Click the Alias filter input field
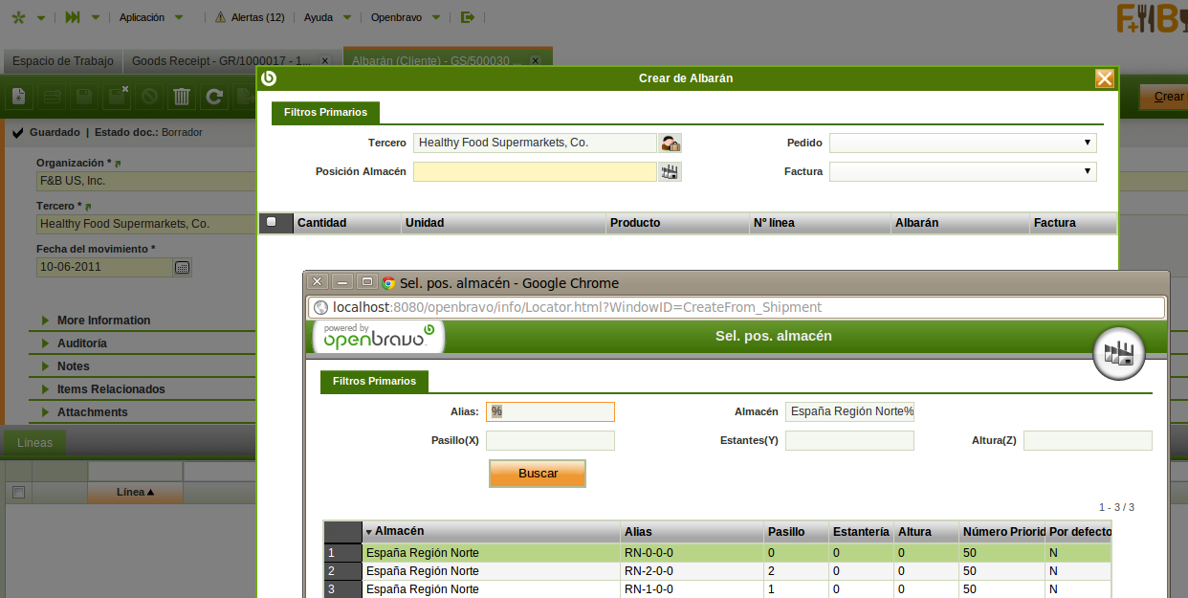This screenshot has height=598, width=1188. (x=550, y=411)
